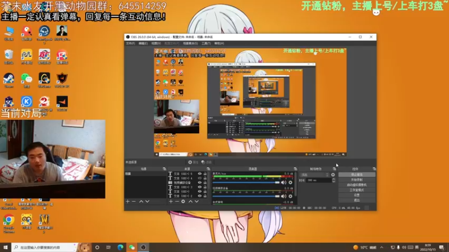Viewport: 449px width, 252px height.
Task: Toggle visibility of source 文本 (GDI+) 3
Action: tap(200, 187)
